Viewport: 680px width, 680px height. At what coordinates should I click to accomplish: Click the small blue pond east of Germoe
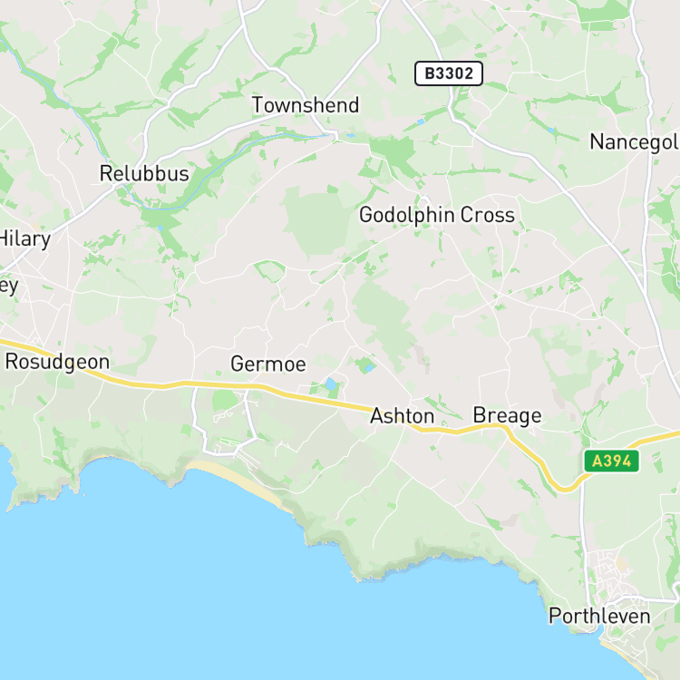point(331,384)
